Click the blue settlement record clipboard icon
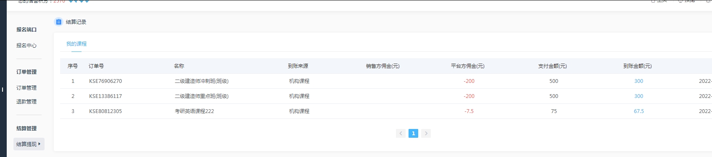Viewport: 712px width, 157px height. click(x=58, y=22)
